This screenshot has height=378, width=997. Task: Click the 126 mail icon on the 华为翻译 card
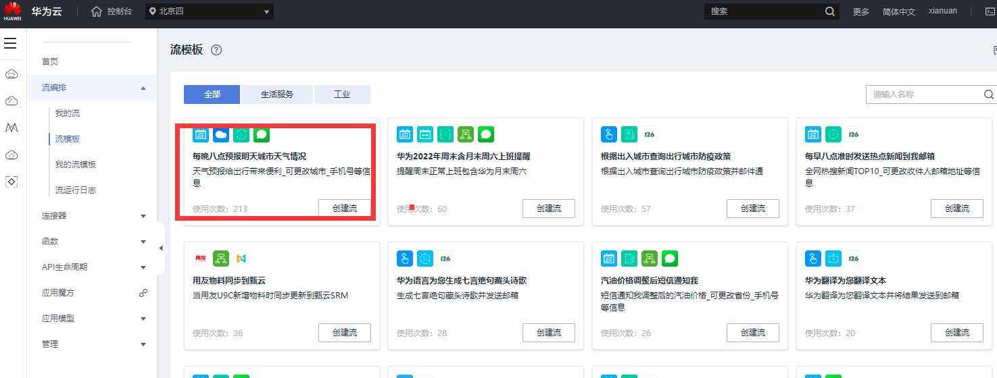pyautogui.click(x=854, y=259)
